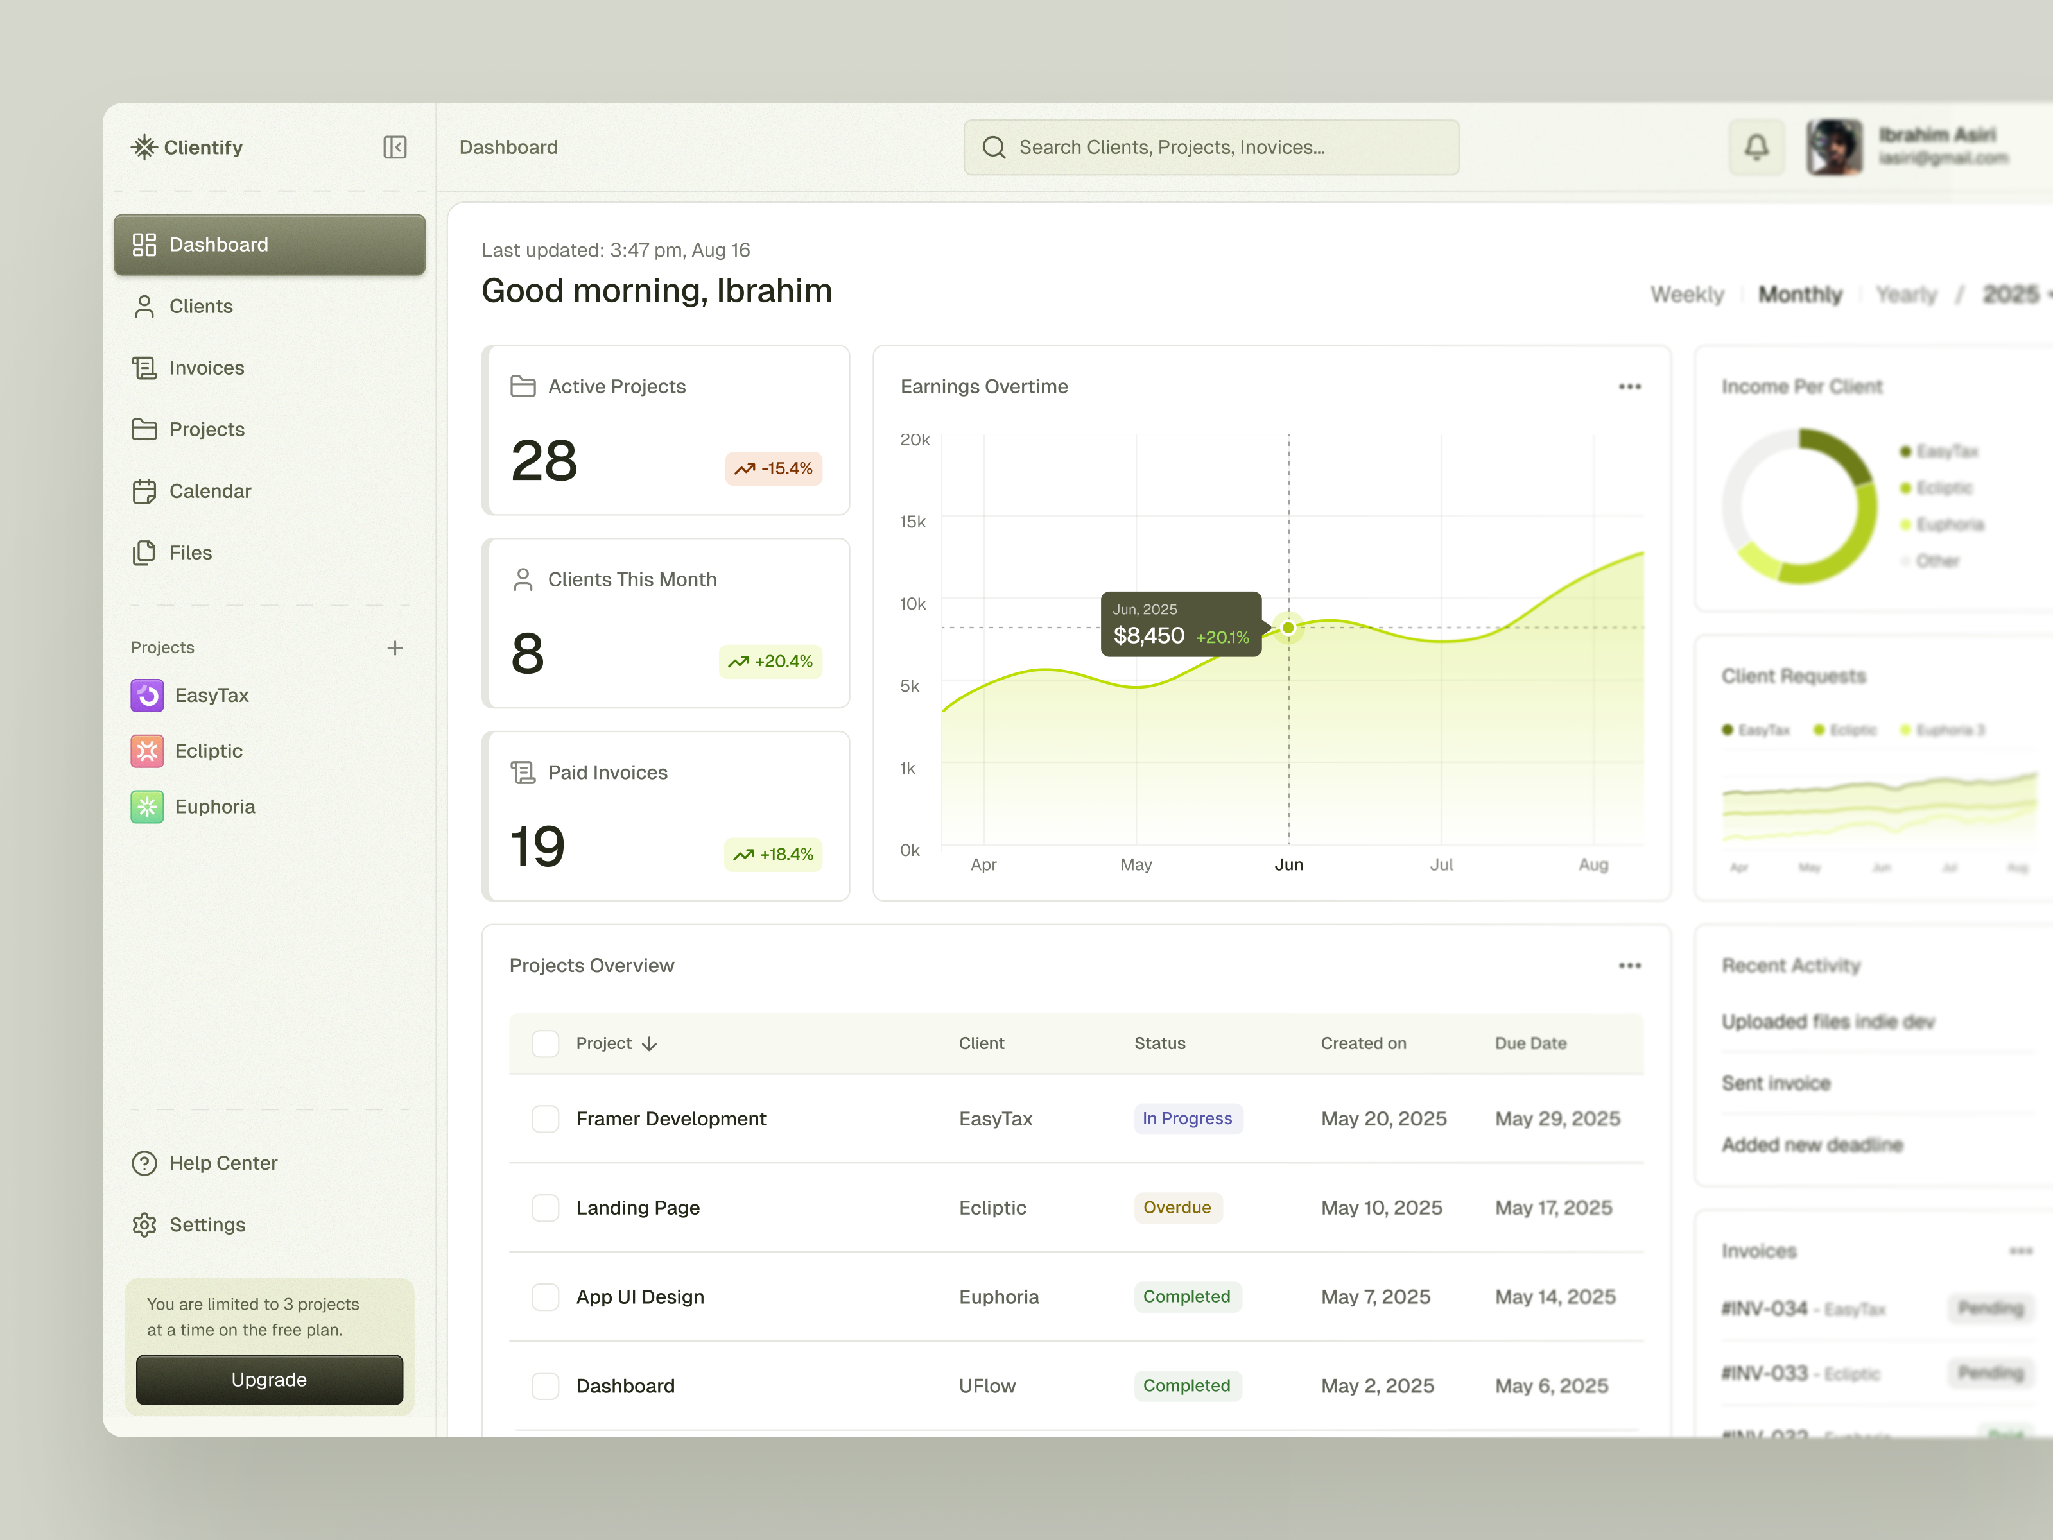2053x1540 pixels.
Task: Select the Invoices icon in sidebar
Action: (146, 368)
